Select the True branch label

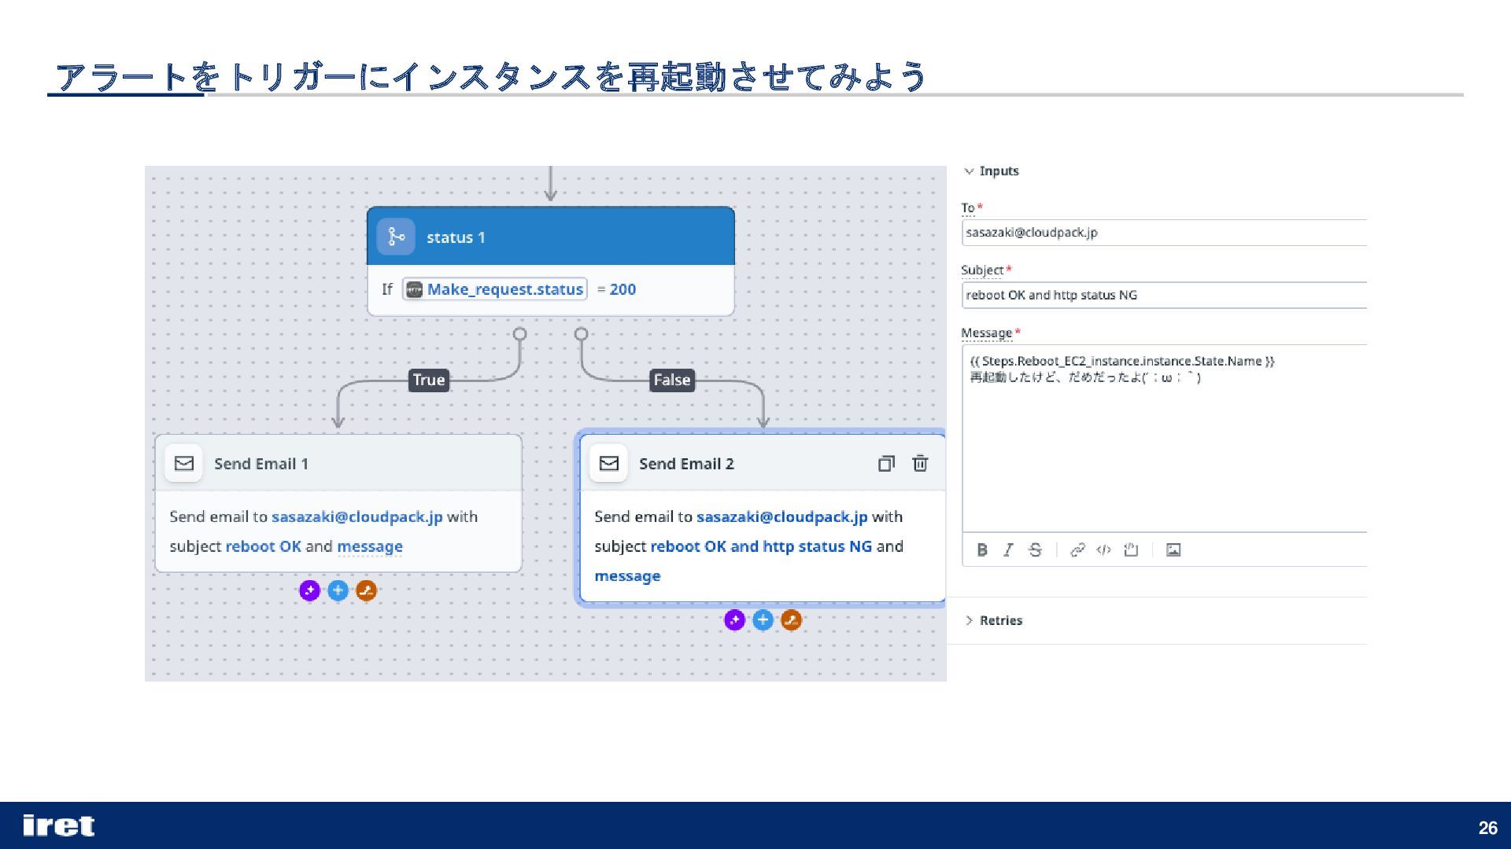[x=429, y=380]
